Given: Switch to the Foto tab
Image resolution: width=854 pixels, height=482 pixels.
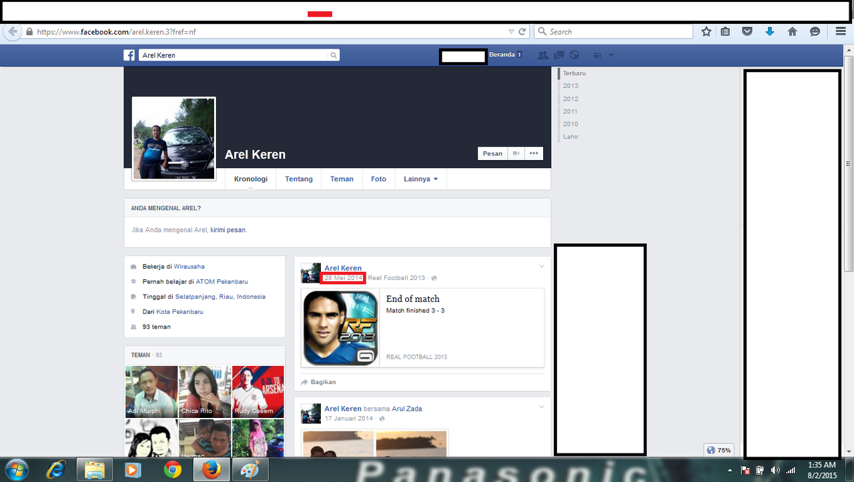Looking at the screenshot, I should (378, 179).
